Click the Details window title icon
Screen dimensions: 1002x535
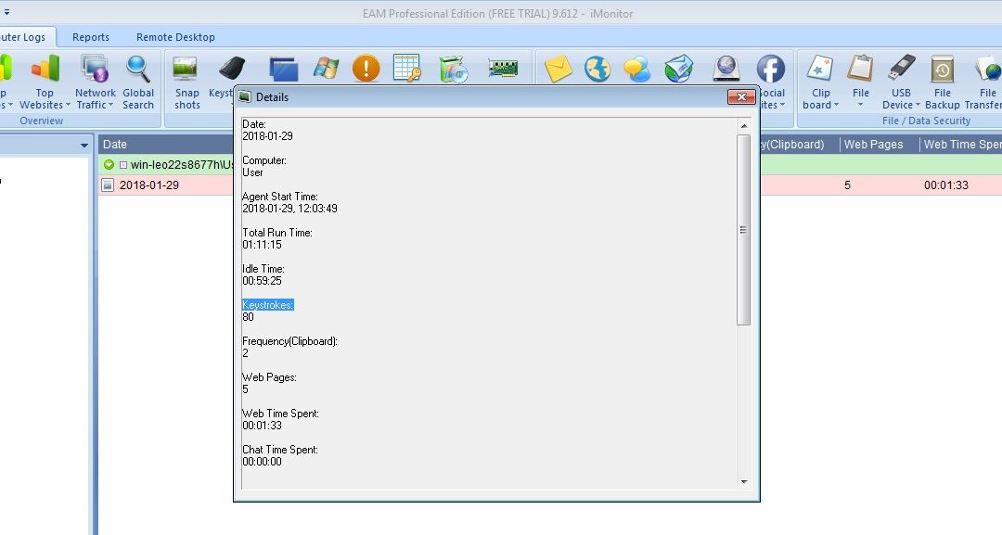click(245, 97)
